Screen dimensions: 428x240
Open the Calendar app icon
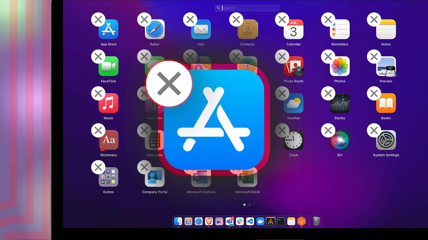tap(293, 30)
